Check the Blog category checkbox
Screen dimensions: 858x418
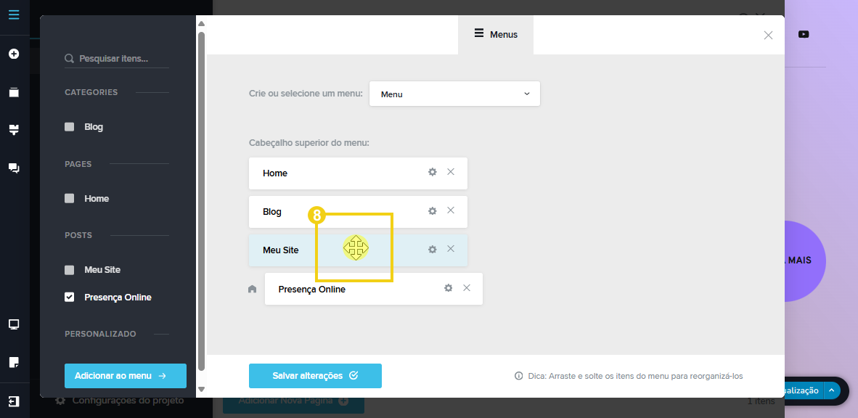pos(70,127)
